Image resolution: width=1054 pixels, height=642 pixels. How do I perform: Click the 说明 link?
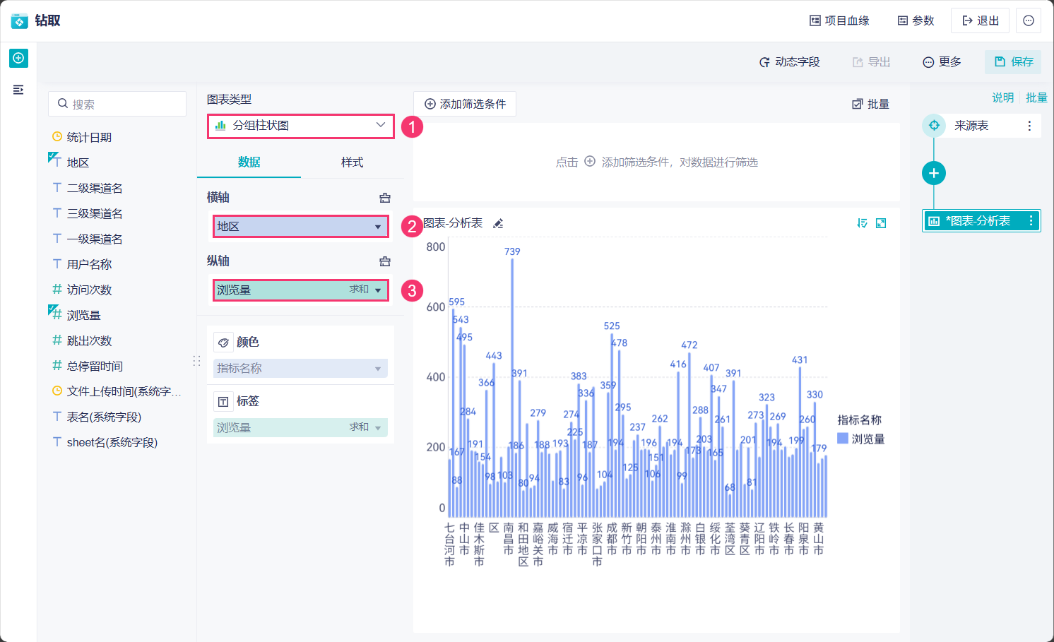[x=1002, y=97]
